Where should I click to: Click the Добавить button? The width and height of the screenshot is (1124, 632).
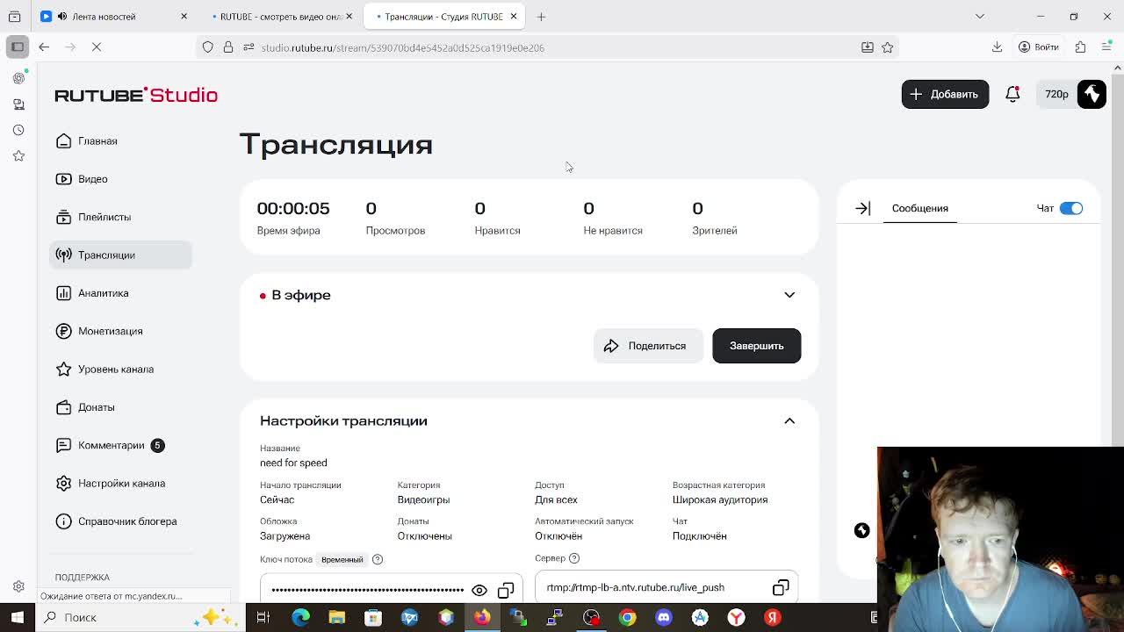tap(945, 94)
